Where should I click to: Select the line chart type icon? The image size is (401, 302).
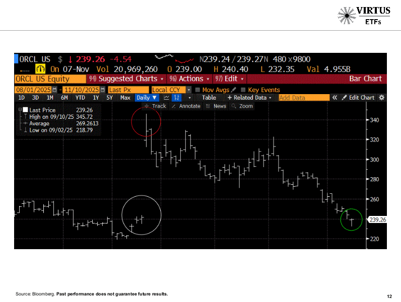coord(166,98)
